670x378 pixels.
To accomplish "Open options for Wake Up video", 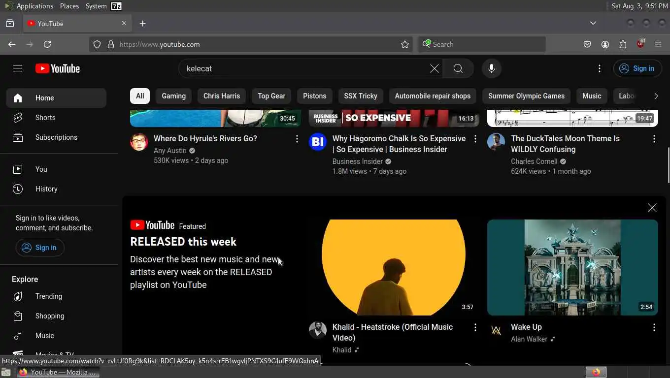I will (654, 327).
